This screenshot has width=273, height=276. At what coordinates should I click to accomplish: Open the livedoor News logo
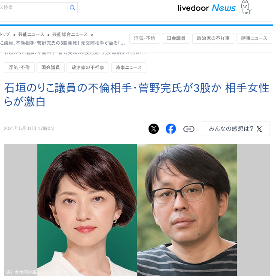coord(206,8)
